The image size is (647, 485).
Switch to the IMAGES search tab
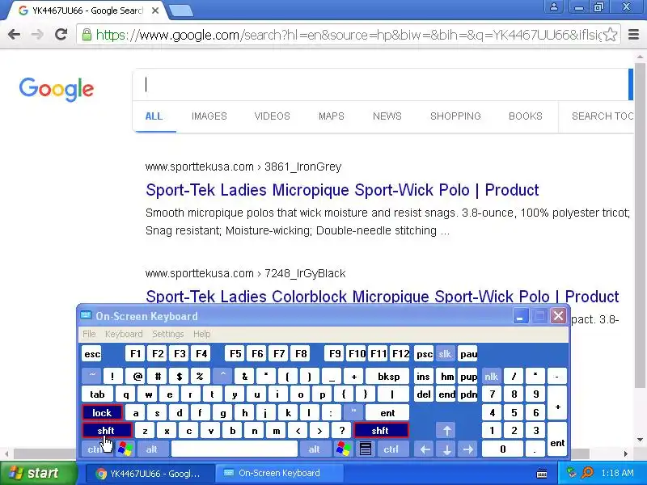point(209,116)
